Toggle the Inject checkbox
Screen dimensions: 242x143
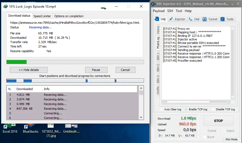click(224, 131)
